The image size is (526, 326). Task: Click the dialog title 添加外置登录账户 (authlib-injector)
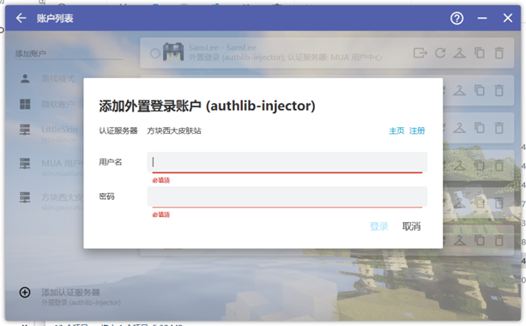coord(207,106)
